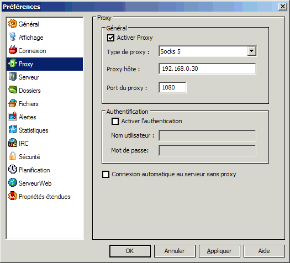Expand the Type de proxy dropdown arrow
The height and width of the screenshot is (263, 290).
(252, 51)
